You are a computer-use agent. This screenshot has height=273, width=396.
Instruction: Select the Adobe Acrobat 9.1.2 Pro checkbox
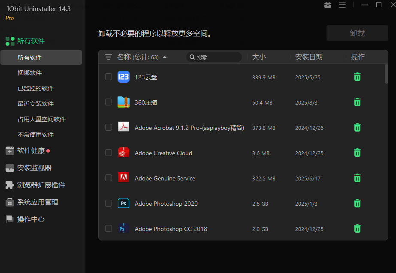109,127
